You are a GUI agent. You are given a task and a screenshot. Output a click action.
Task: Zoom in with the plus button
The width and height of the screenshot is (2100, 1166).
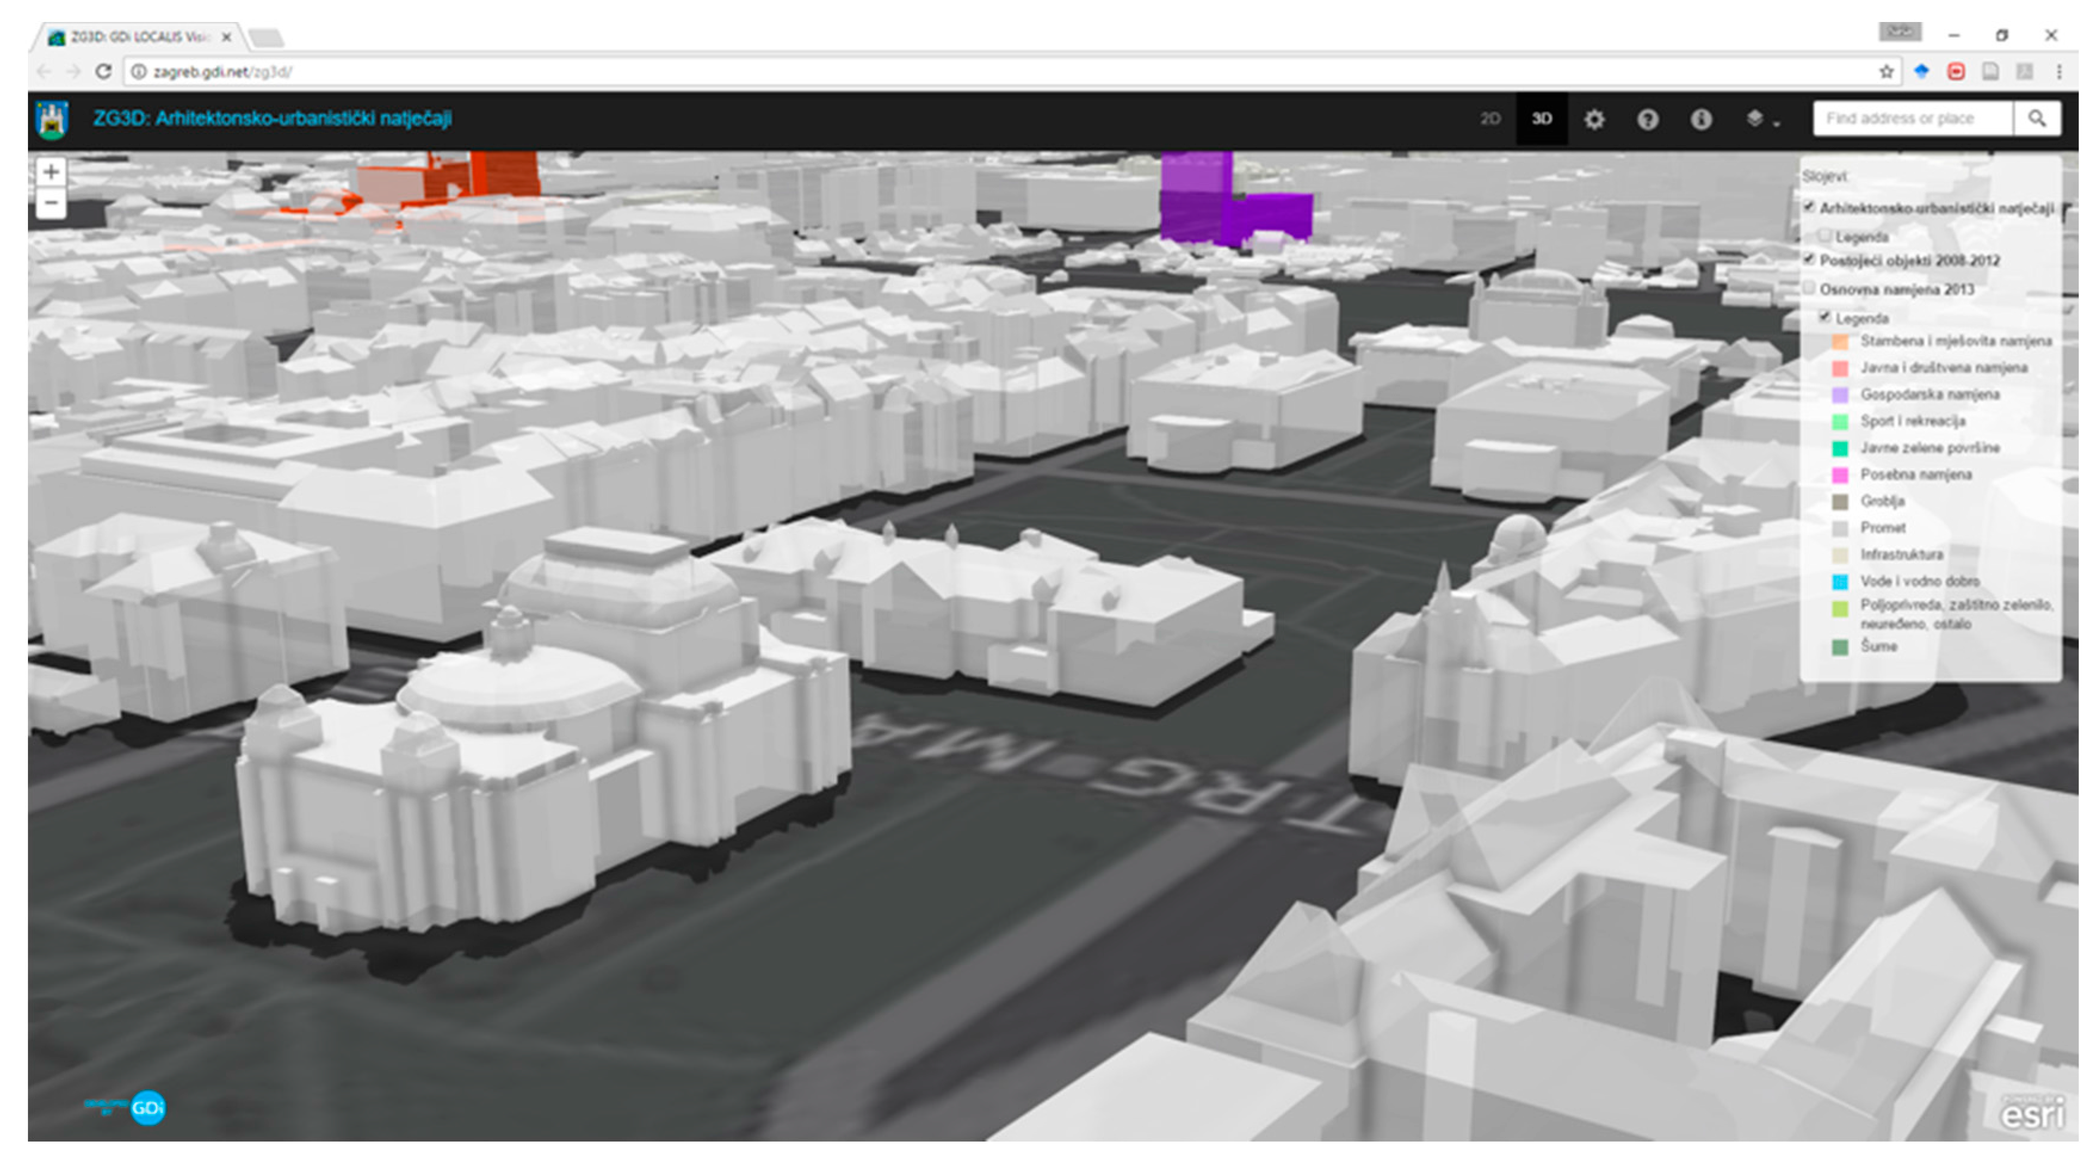51,172
